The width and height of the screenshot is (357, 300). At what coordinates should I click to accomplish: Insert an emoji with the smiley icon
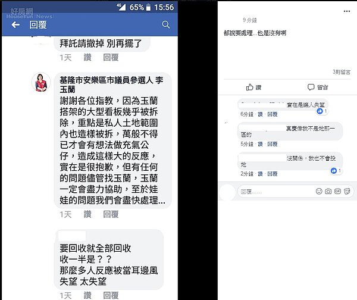319,191
